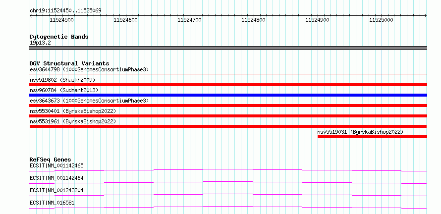Open variant nsv5530401 (ByrskaBishop2022) label
The height and width of the screenshot is (214, 441).
point(73,111)
